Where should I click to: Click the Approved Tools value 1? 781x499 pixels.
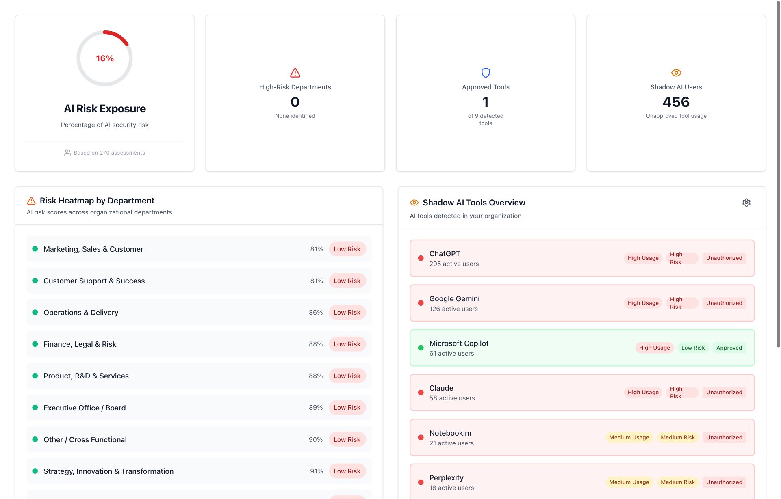[x=486, y=102]
